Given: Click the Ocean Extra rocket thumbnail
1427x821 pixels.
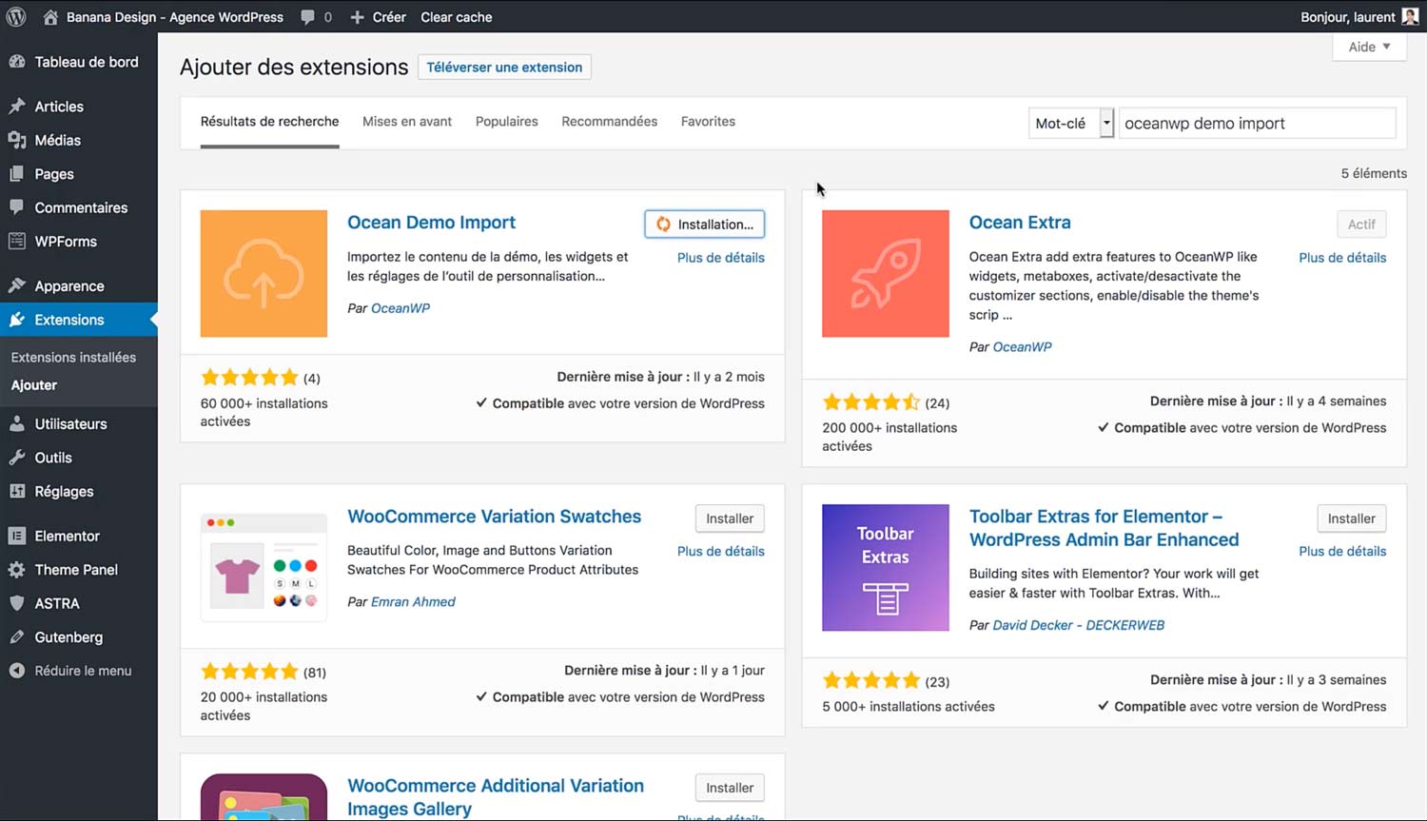Looking at the screenshot, I should click(886, 273).
